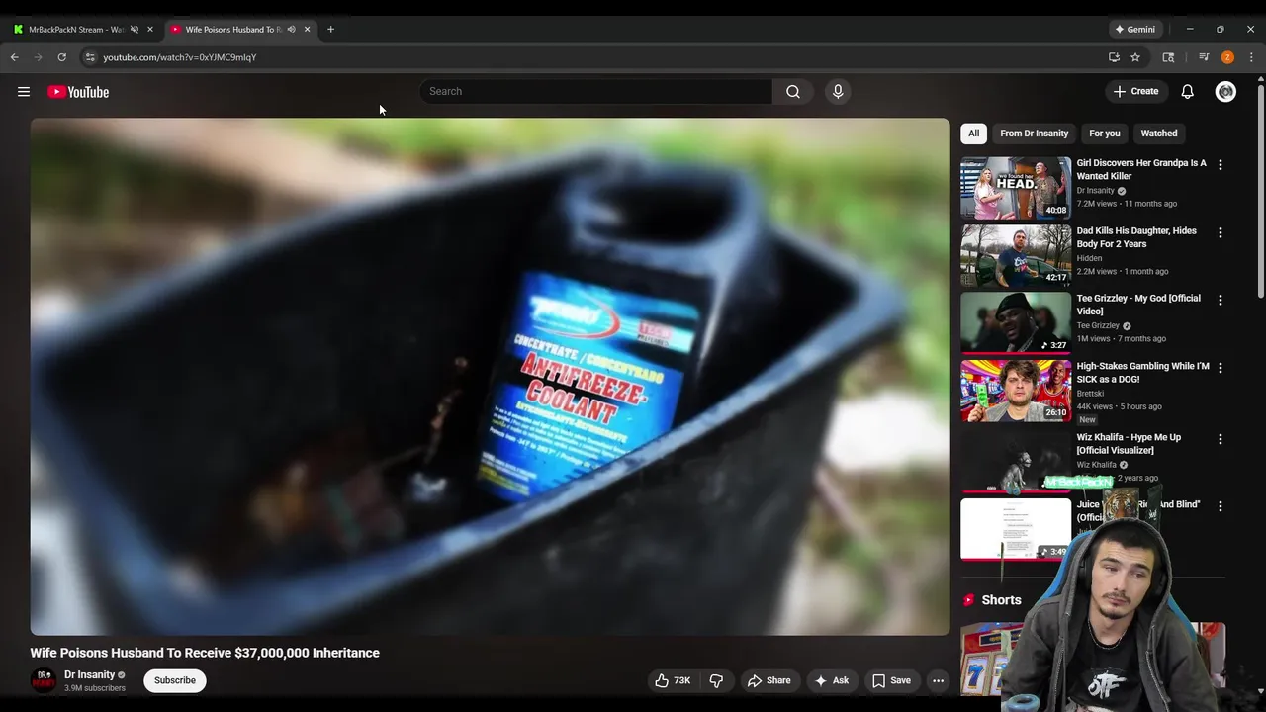Open Gemini in Chrome
1266x712 pixels.
[x=1134, y=29]
